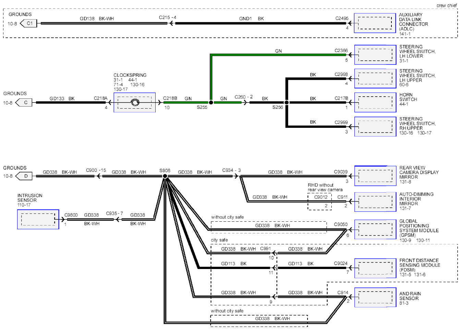Click the C9039 connector label
461x330 pixels.
(x=341, y=172)
